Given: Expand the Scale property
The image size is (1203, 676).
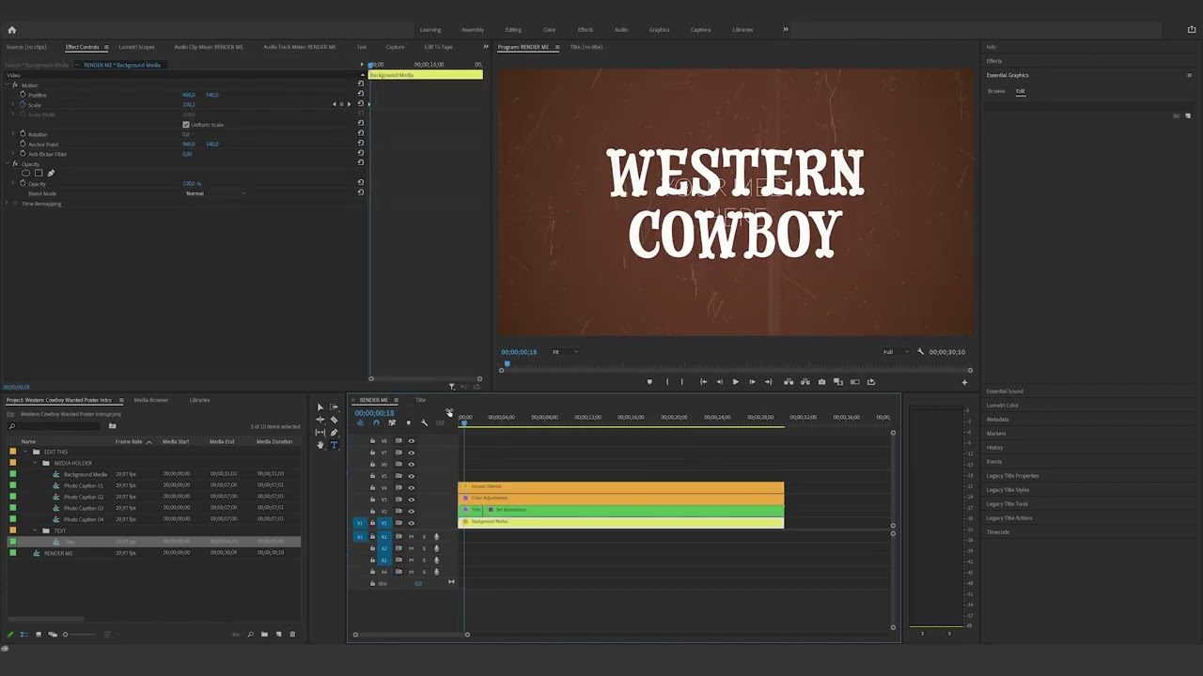Looking at the screenshot, I should pos(14,105).
